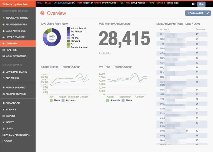Expand the Newrelic Administrat. dropdown arrow
Screen dimensions: 213x152
tap(32, 135)
